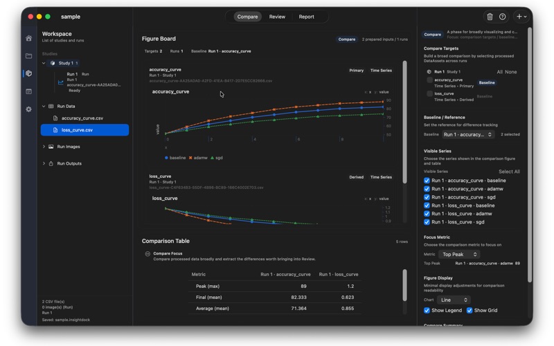This screenshot has height=346, width=554.
Task: Switch to the Report tab
Action: tap(306, 17)
